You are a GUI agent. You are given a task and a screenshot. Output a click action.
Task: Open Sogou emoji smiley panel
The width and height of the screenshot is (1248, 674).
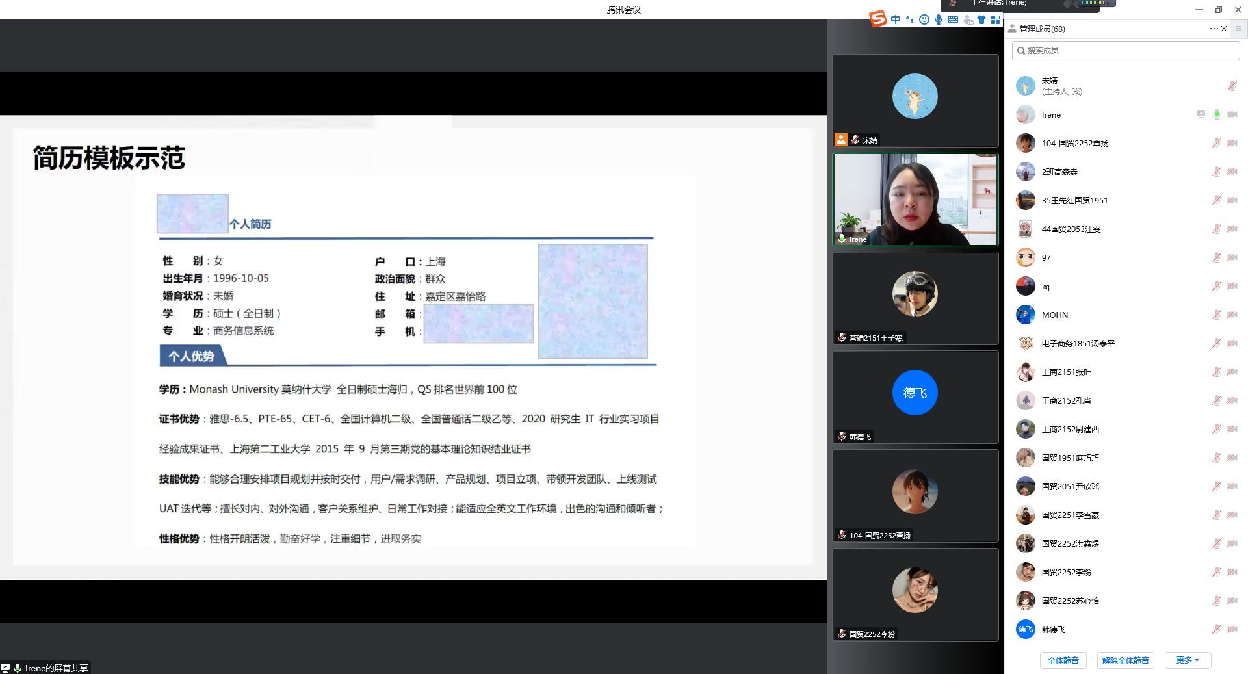click(x=924, y=19)
